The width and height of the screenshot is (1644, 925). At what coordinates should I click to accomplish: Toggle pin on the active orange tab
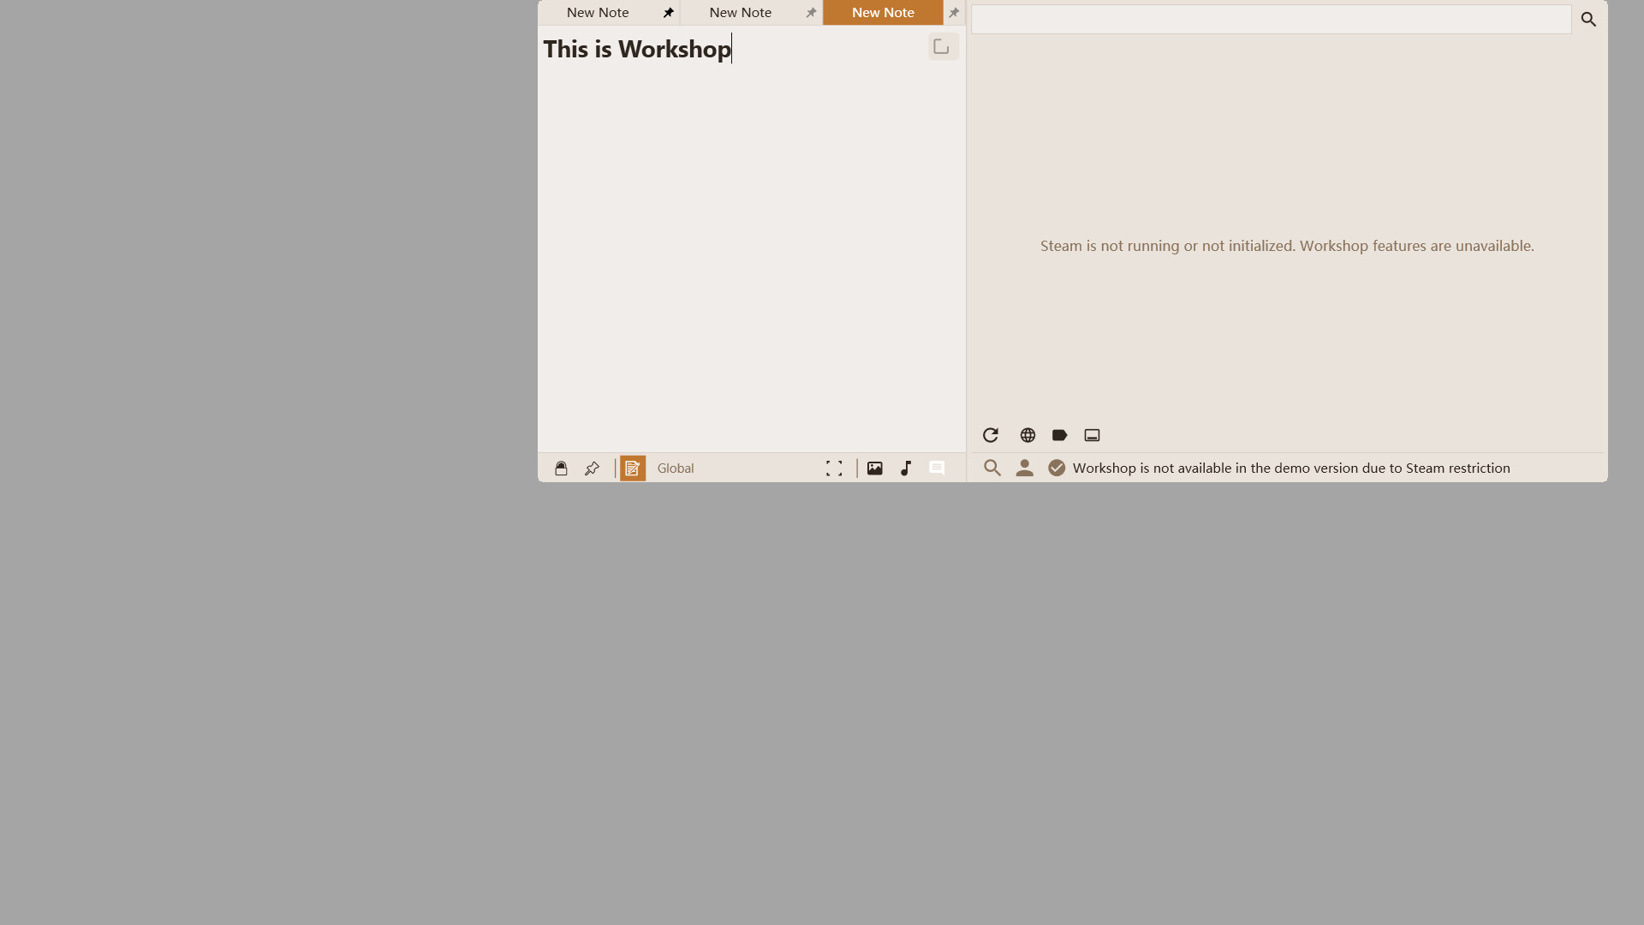pos(954,13)
